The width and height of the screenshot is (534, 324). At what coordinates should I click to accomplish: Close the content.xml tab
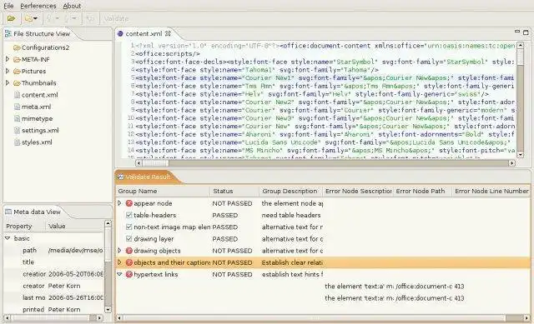[x=168, y=33]
